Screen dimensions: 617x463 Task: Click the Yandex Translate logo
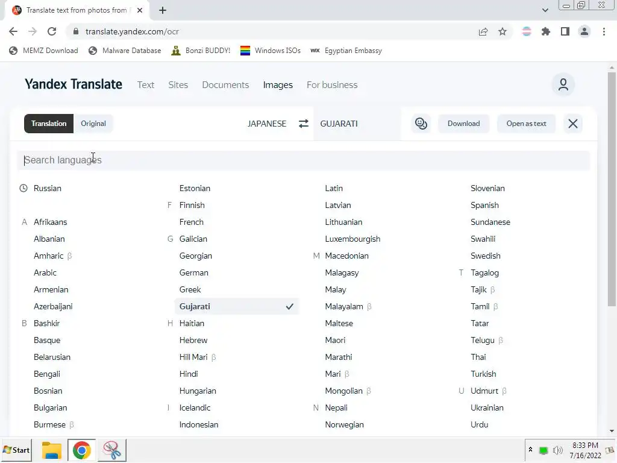pyautogui.click(x=73, y=84)
